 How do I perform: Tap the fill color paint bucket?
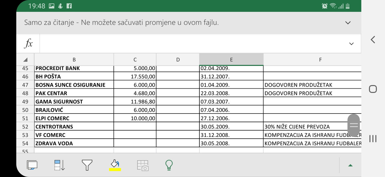115,165
